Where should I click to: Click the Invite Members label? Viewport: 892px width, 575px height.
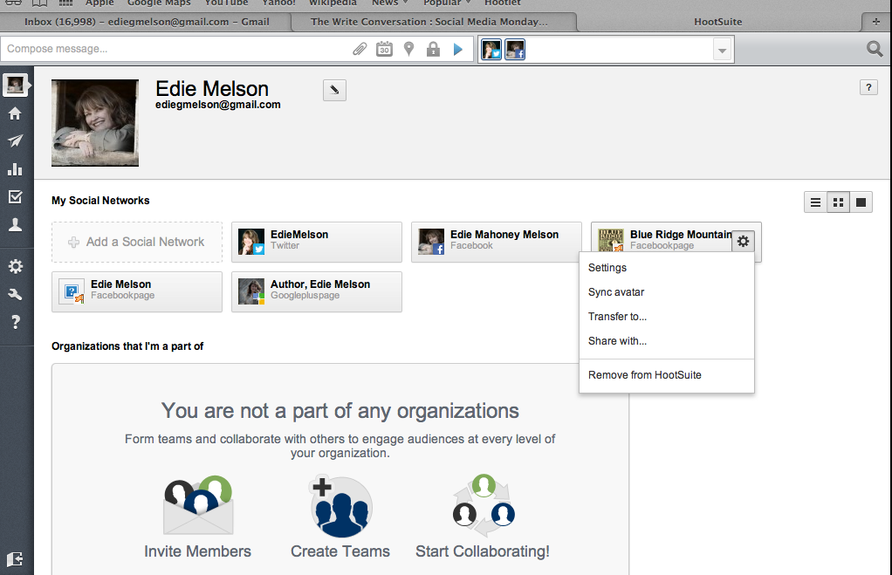(x=197, y=551)
